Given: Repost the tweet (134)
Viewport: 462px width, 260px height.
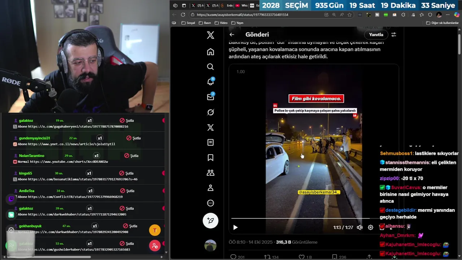Looking at the screenshot, I should pyautogui.click(x=271, y=257).
